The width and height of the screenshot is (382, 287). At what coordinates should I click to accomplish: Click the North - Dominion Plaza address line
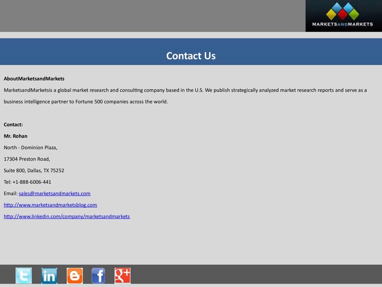tap(31, 147)
